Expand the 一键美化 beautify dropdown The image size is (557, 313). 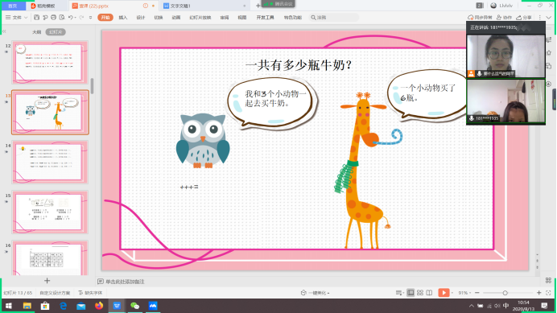tap(316, 293)
